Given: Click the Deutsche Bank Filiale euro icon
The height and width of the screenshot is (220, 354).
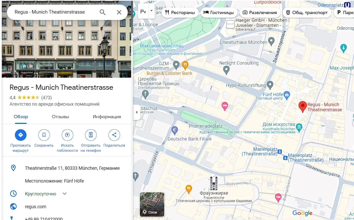Looking at the screenshot, I should click(175, 131).
